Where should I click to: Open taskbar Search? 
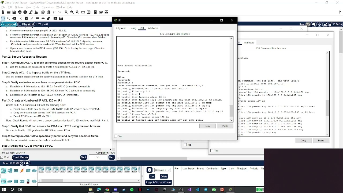tap(12, 190)
